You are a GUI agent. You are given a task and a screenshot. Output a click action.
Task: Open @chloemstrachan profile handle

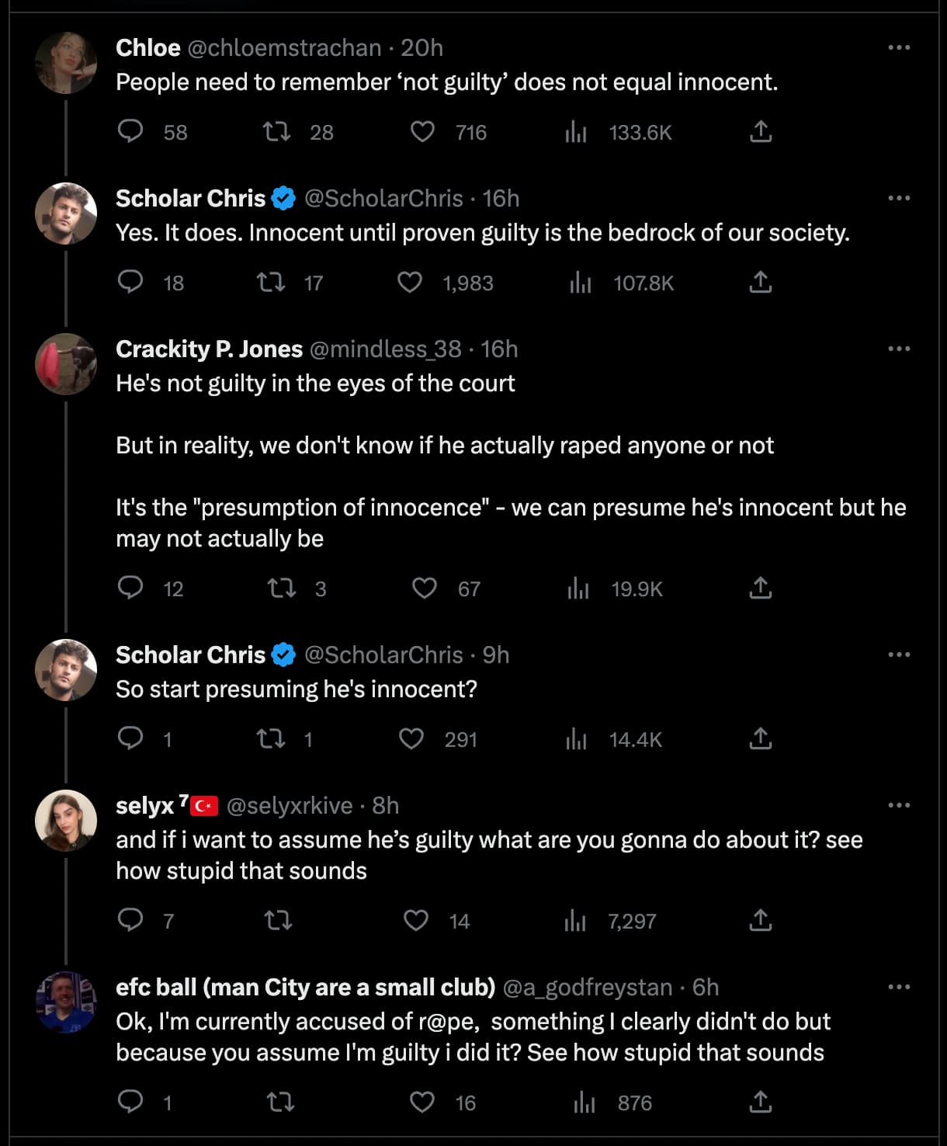(284, 48)
